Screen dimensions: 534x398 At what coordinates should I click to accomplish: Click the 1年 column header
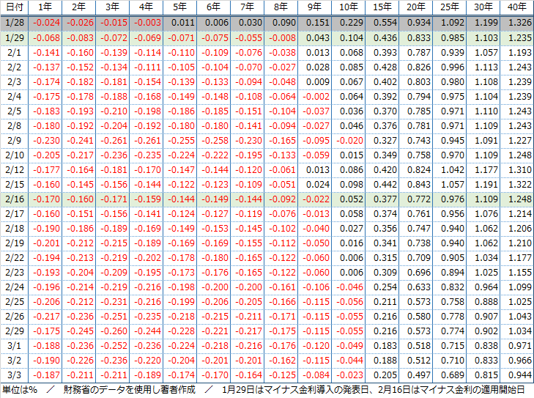[x=44, y=8]
